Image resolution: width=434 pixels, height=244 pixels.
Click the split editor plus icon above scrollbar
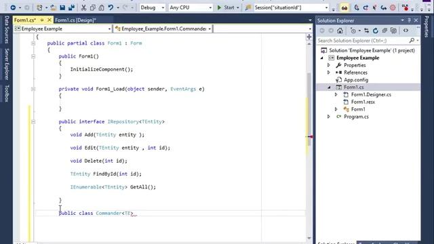click(x=309, y=37)
